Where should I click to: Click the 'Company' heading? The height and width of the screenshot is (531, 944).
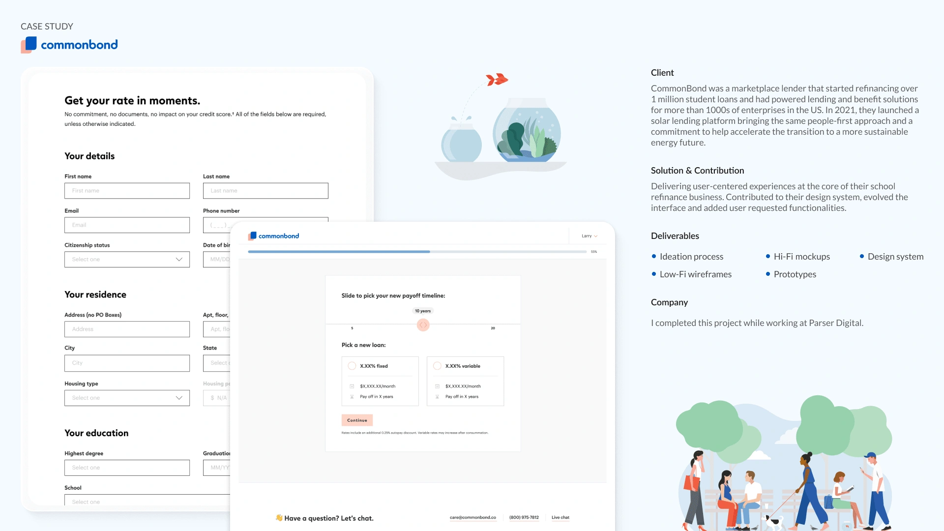(x=669, y=302)
